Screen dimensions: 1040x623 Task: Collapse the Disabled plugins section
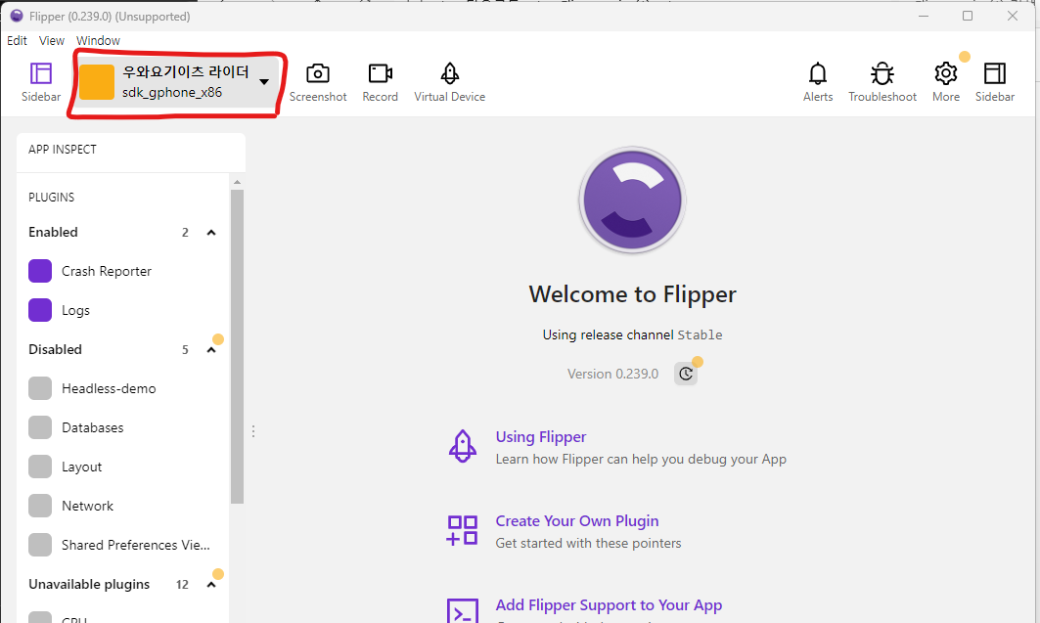point(211,350)
